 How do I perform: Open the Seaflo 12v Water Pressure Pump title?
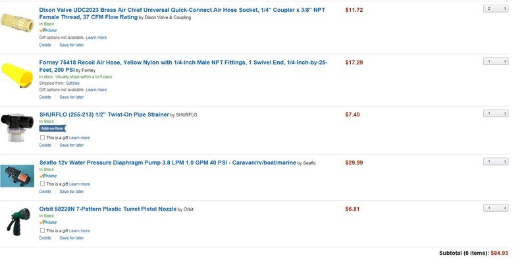tap(168, 163)
